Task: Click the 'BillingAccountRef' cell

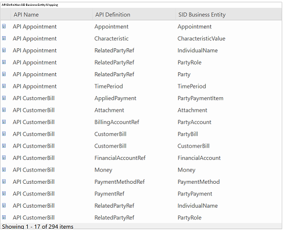Action: pos(117,122)
